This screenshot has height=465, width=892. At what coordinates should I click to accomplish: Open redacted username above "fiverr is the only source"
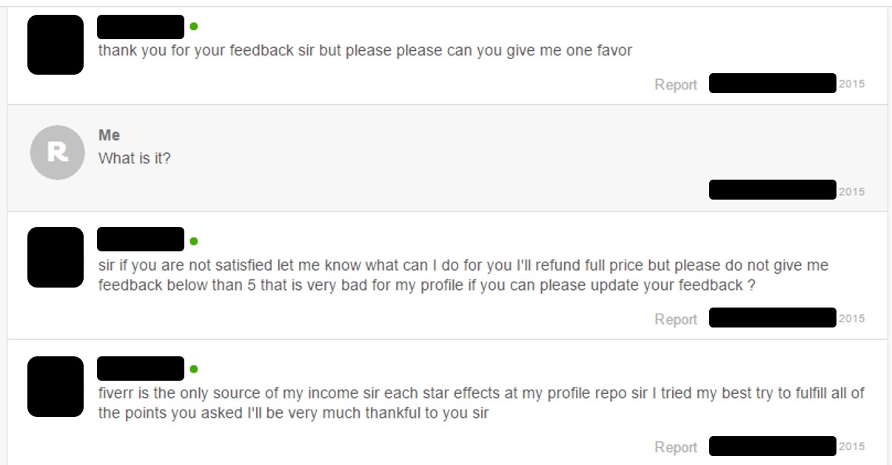pos(141,368)
